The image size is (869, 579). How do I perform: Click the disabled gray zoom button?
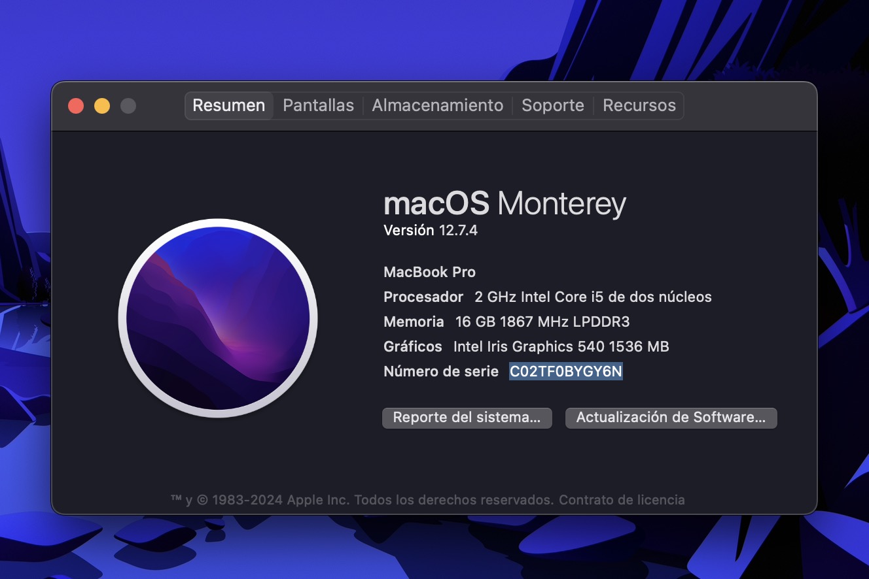pyautogui.click(x=128, y=106)
